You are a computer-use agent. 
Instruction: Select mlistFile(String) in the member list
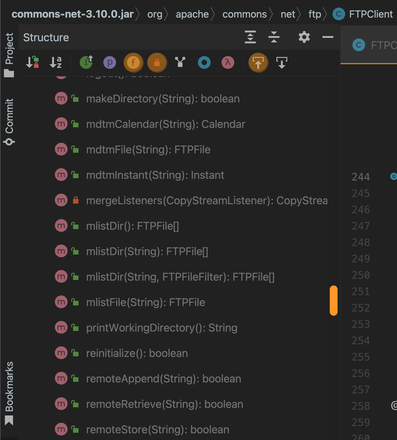pyautogui.click(x=145, y=302)
